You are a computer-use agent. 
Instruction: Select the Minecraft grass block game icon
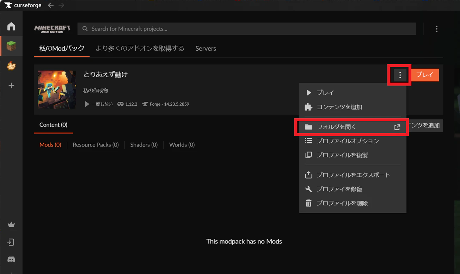[11, 46]
